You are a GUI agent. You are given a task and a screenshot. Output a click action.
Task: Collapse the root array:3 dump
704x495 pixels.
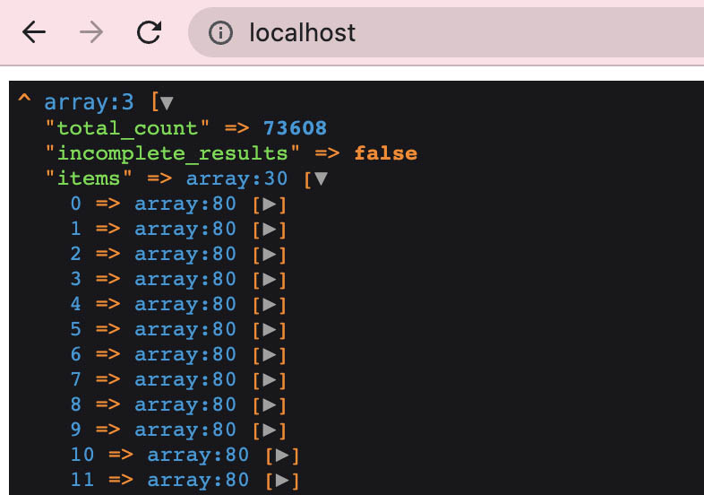point(167,103)
